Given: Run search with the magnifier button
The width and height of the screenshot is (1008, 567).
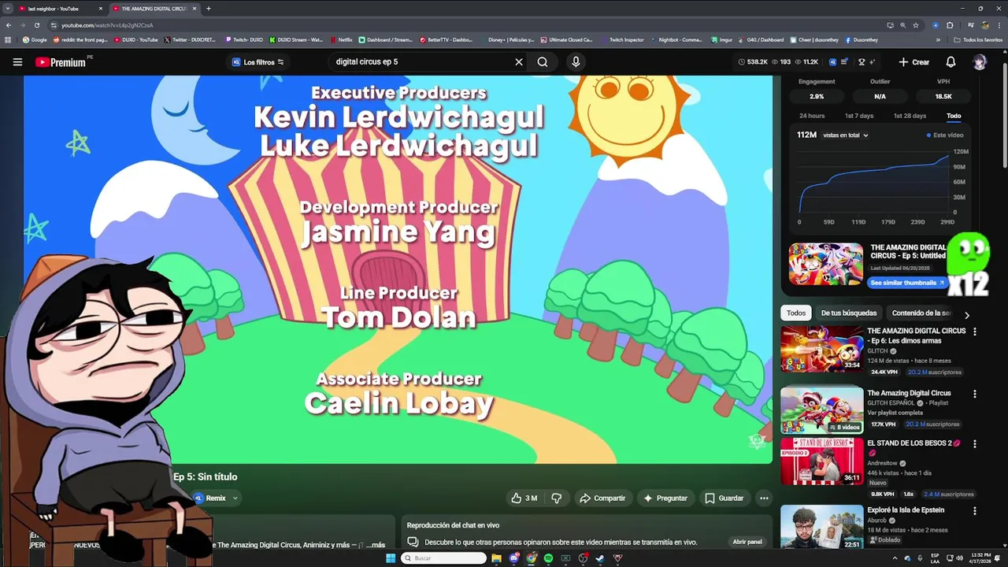Looking at the screenshot, I should (x=543, y=61).
